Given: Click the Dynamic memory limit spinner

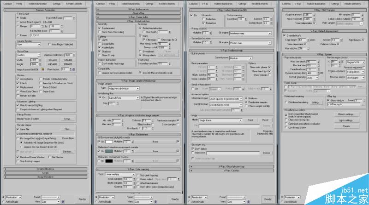Looking at the screenshot, I should 318,73.
